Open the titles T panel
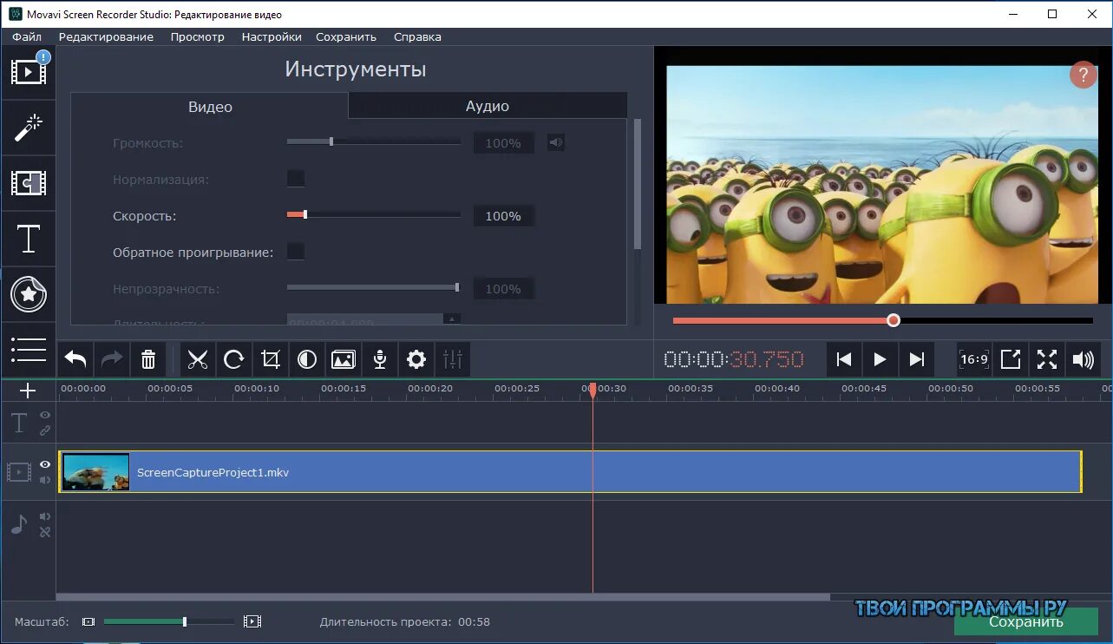Image resolution: width=1113 pixels, height=644 pixels. (x=29, y=239)
